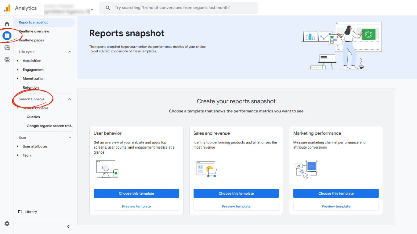The height and width of the screenshot is (234, 417).
Task: Collapse the Search Console section
Action: click(x=70, y=99)
